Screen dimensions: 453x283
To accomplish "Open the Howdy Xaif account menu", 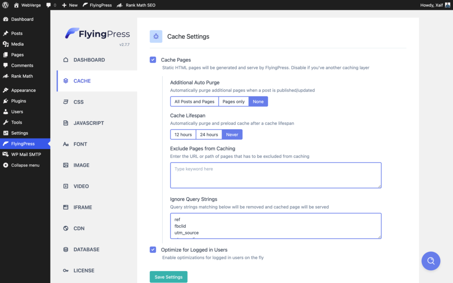I will tap(434, 5).
